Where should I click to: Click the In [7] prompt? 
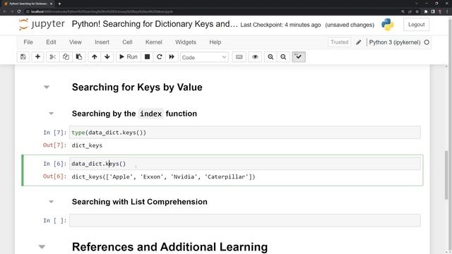coord(55,133)
